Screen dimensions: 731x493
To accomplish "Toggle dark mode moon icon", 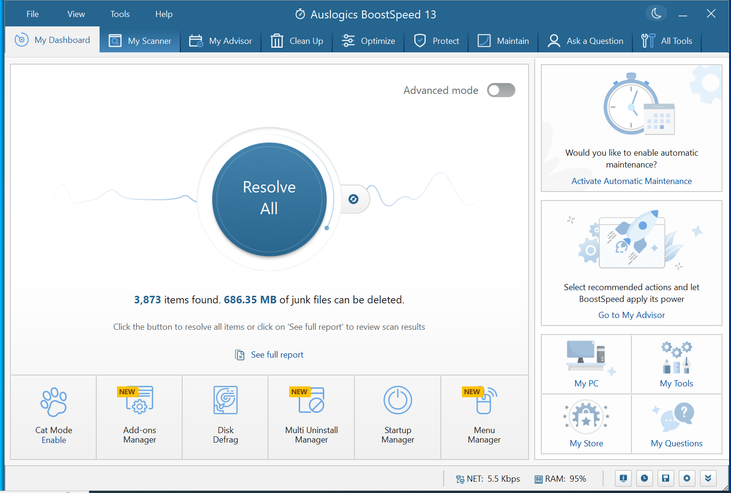I will [x=656, y=13].
